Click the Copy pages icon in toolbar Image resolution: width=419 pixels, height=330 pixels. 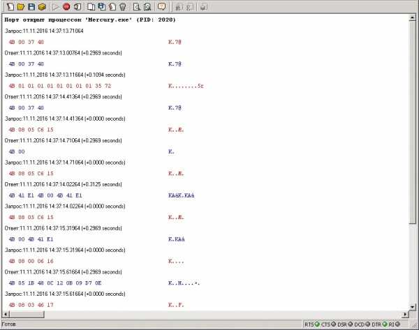tap(91, 6)
